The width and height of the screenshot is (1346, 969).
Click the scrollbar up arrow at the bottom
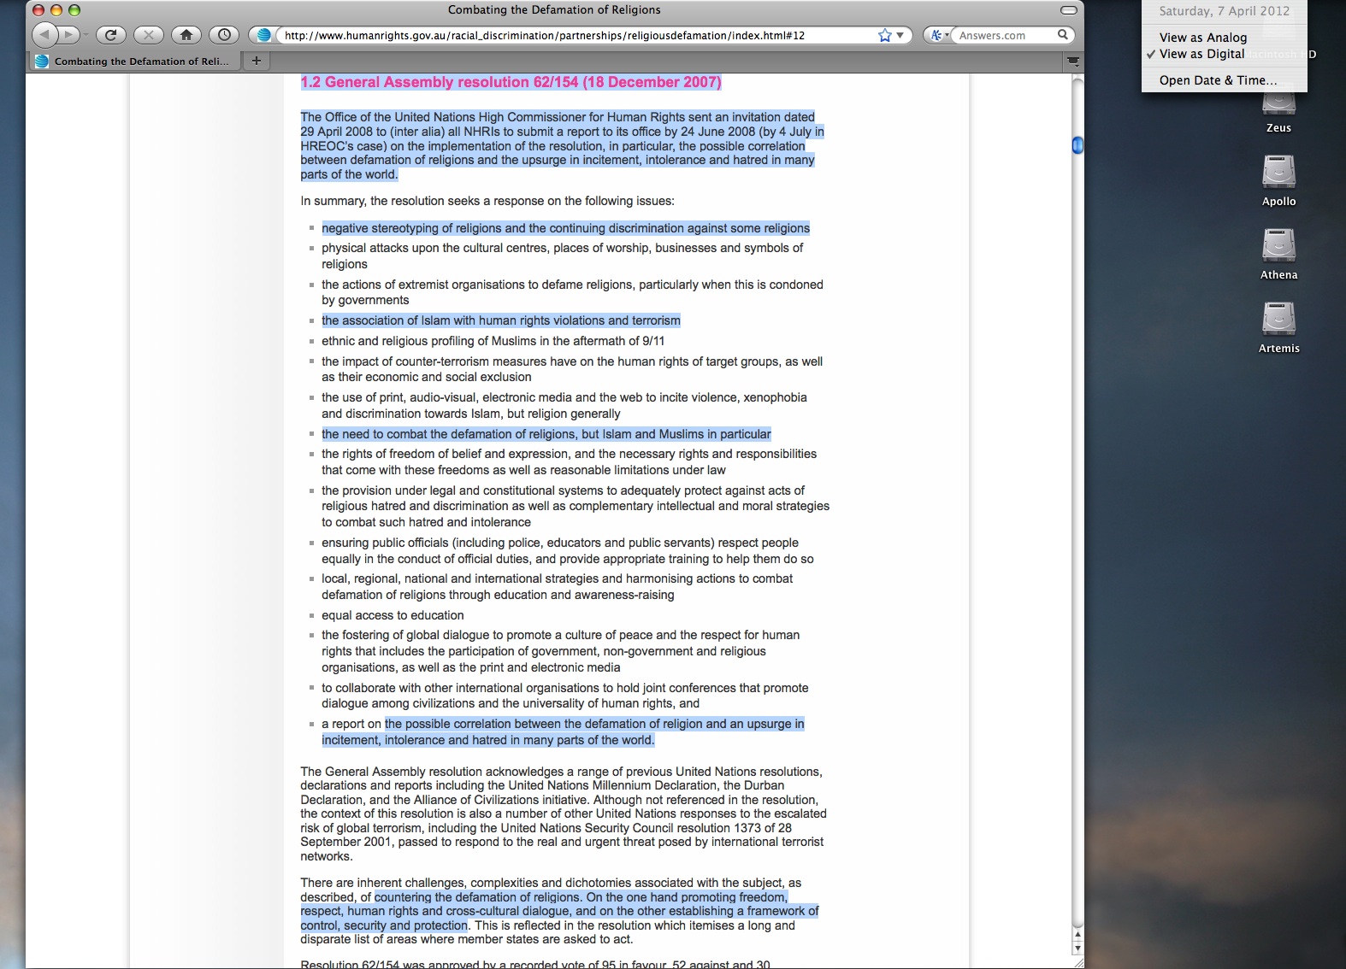coord(1077,936)
